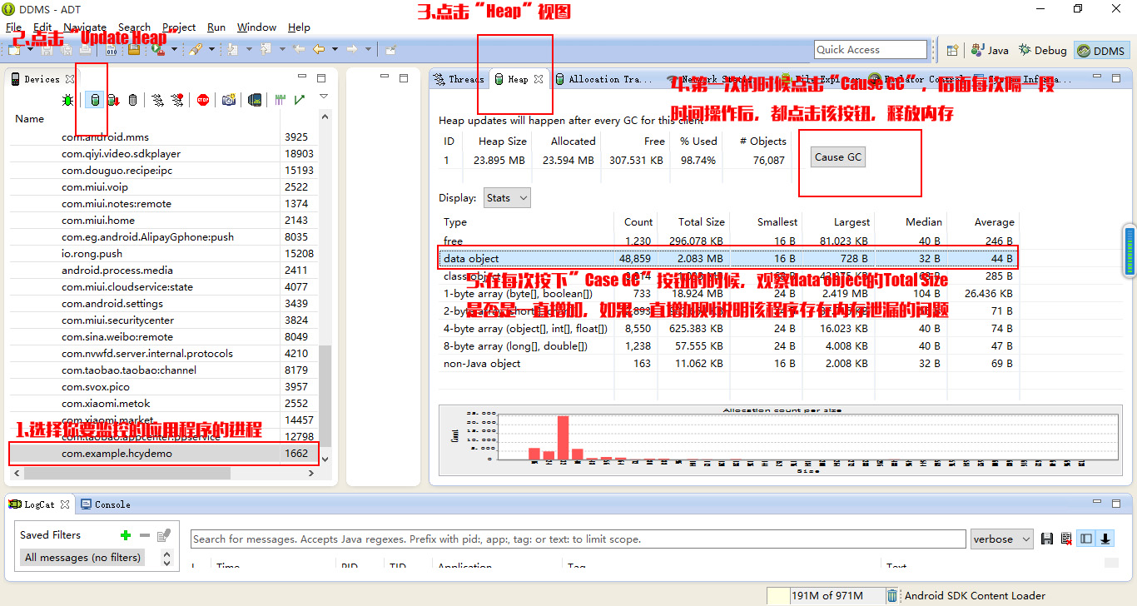Click the Dump HPROF file icon
The height and width of the screenshot is (606, 1137).
click(112, 101)
